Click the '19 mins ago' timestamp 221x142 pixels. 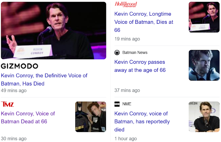(x=127, y=39)
